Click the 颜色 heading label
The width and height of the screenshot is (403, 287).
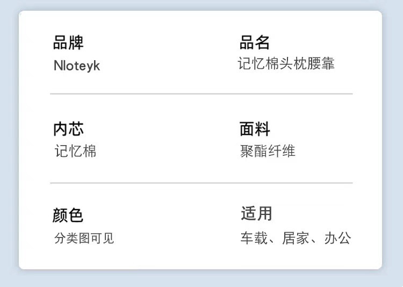[68, 215]
